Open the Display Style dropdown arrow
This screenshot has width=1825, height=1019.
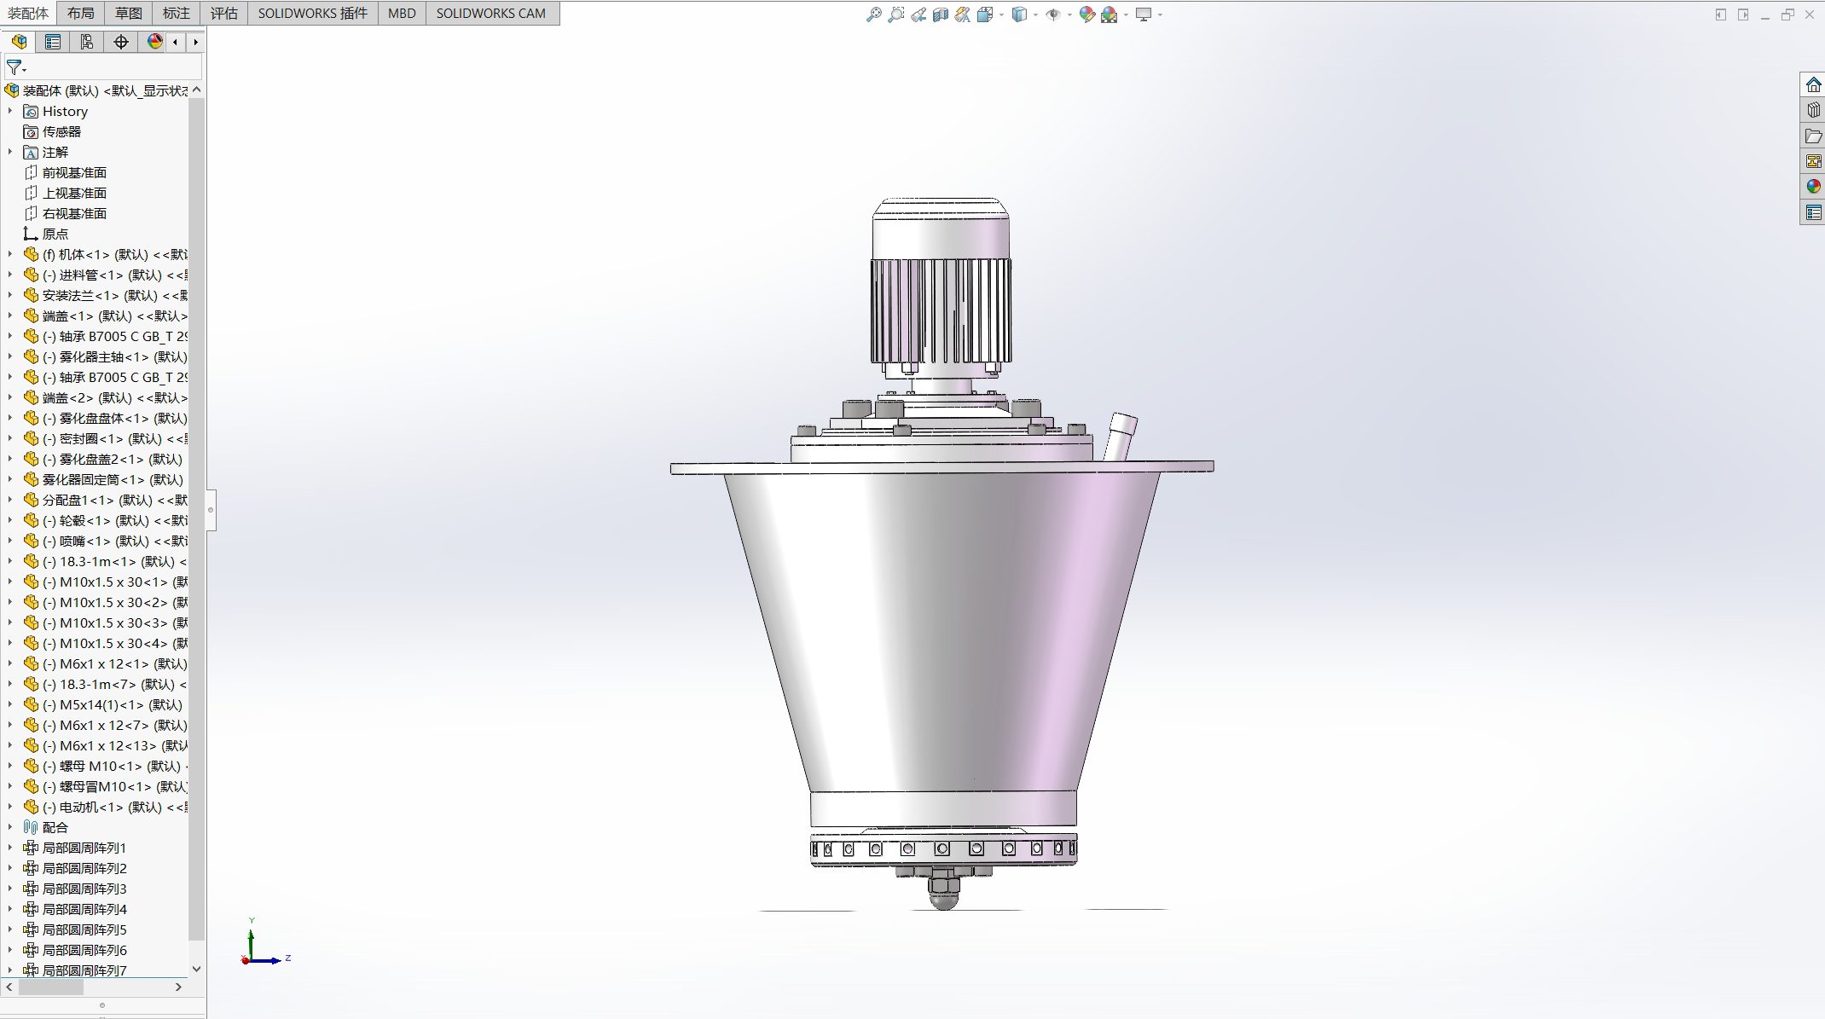[x=1035, y=14]
